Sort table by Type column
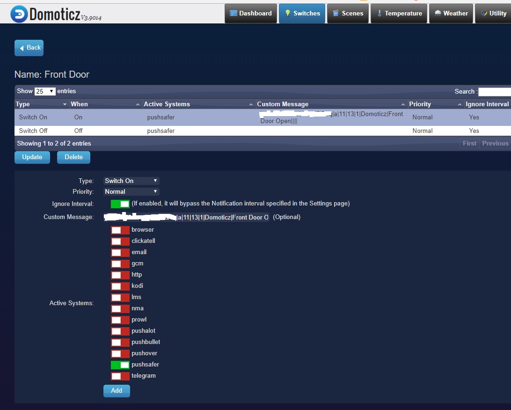Screen dimensions: 511x410 coord(42,104)
